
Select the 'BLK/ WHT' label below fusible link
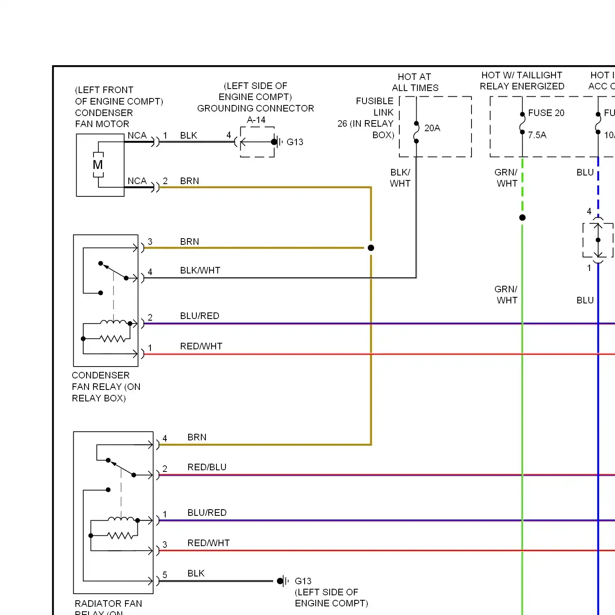pos(400,178)
